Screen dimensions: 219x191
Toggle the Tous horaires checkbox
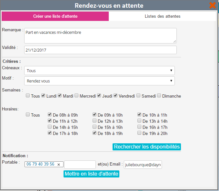[x=28, y=115]
